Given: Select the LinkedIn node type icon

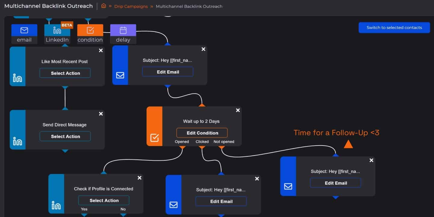Looking at the screenshot, I should tap(57, 30).
